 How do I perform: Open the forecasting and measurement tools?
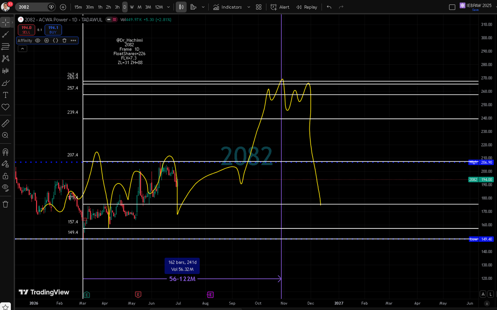tap(5, 71)
